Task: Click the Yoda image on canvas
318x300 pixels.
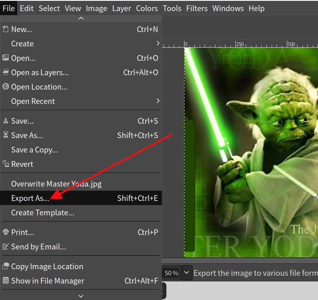Action: click(251, 152)
